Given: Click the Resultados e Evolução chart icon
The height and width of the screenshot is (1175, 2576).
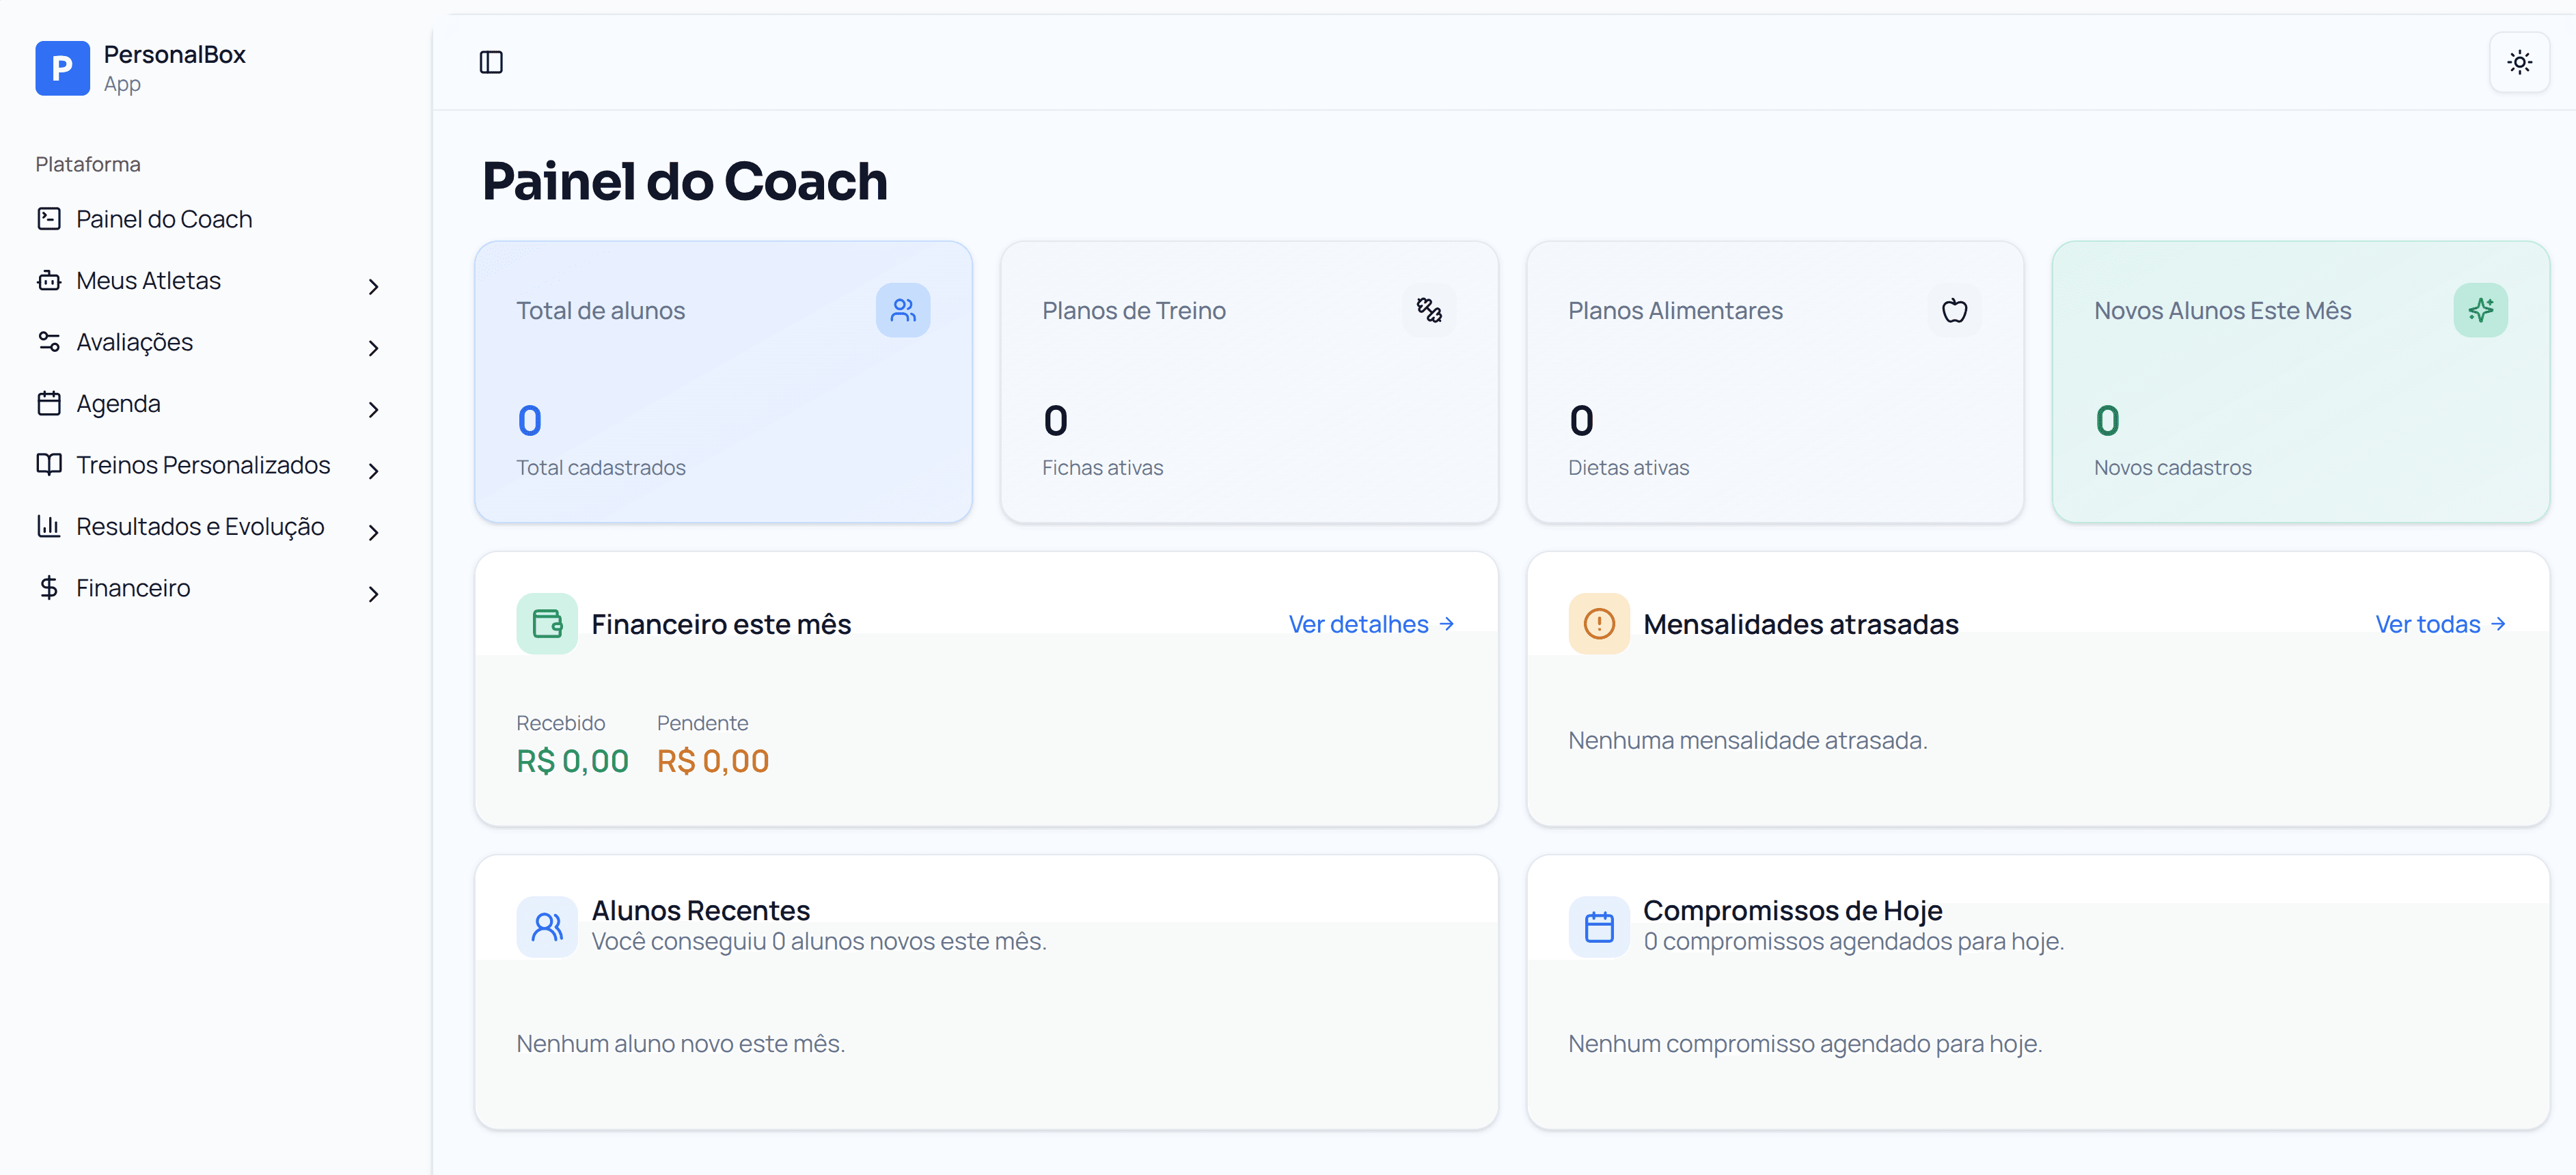Looking at the screenshot, I should coord(49,525).
